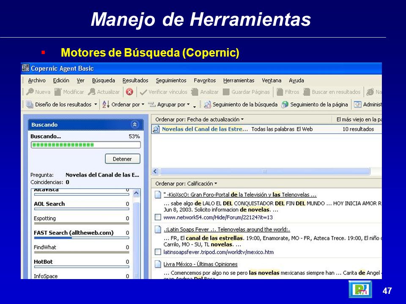Image resolution: width=406 pixels, height=304 pixels.
Task: Click the InfoSpace engine entry
Action: 81,276
